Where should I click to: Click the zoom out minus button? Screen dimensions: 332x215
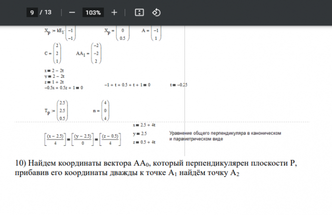(x=72, y=12)
